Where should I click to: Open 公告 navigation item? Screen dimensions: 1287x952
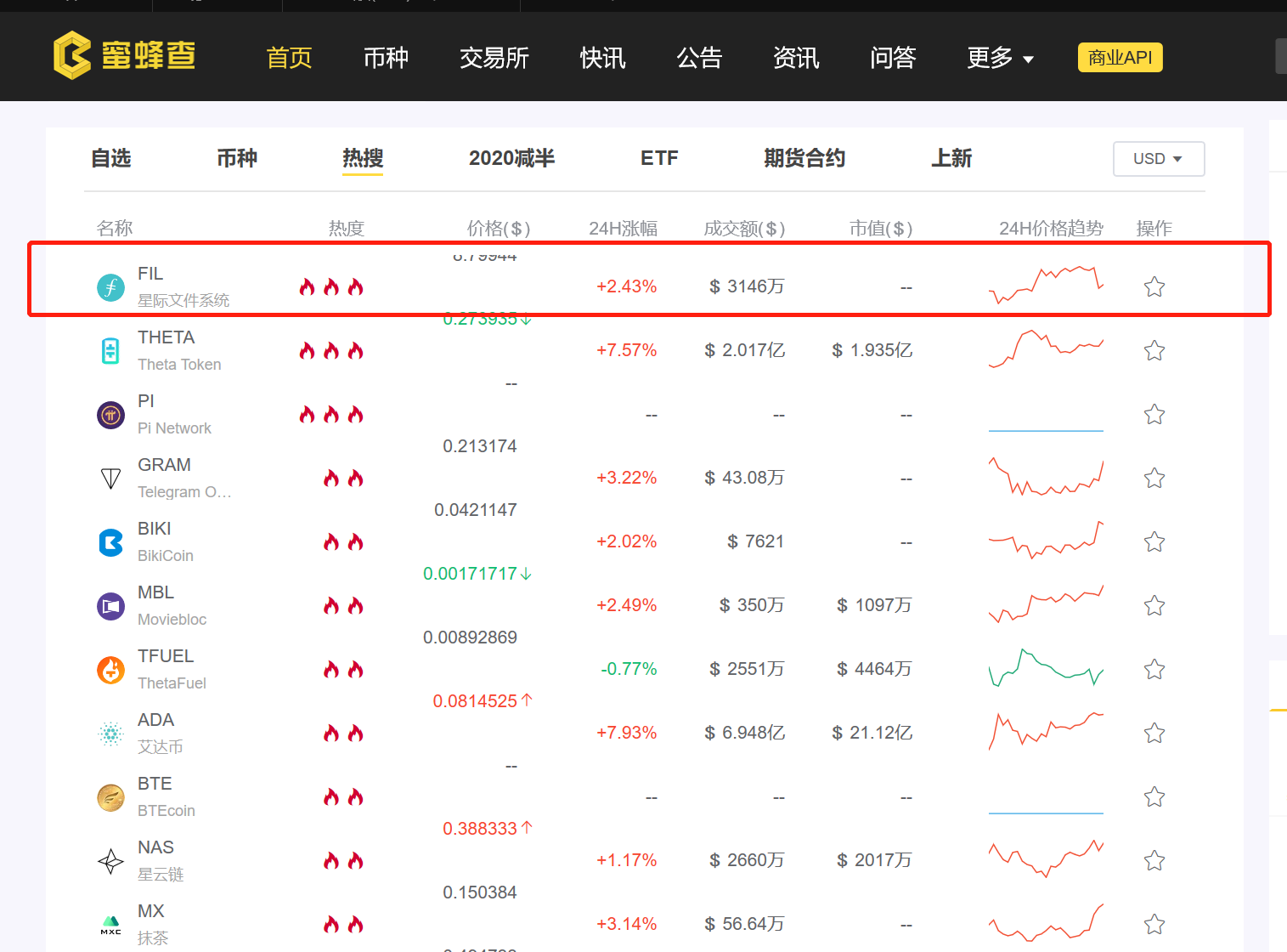[699, 58]
